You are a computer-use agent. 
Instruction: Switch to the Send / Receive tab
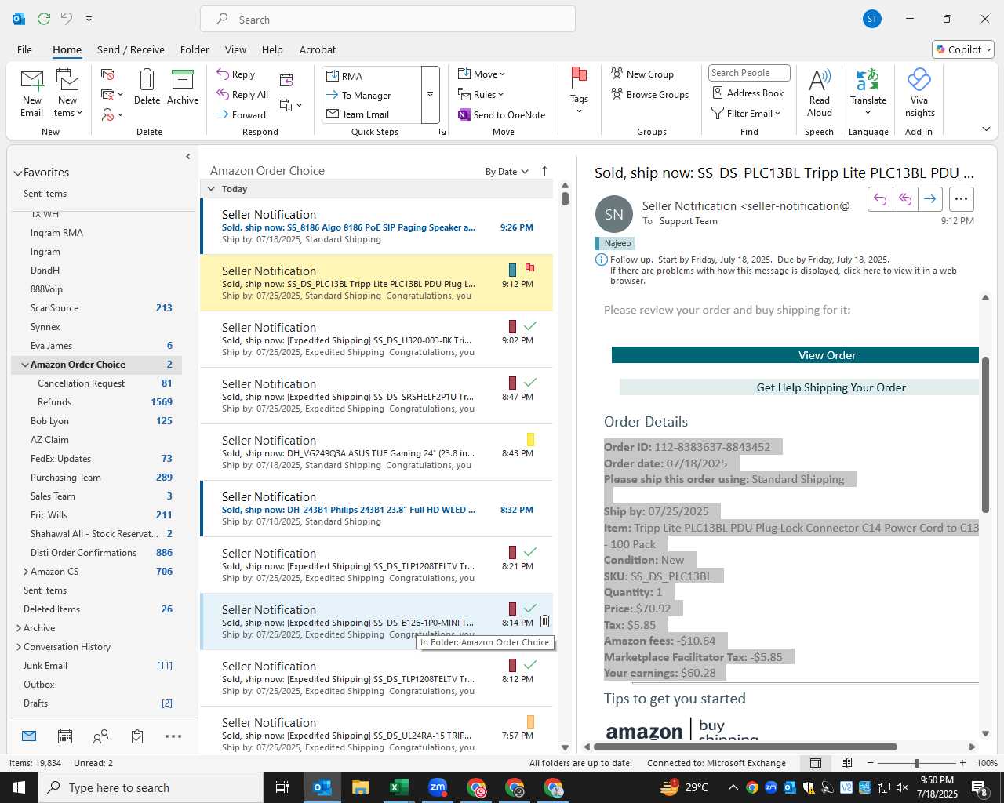[x=131, y=49]
